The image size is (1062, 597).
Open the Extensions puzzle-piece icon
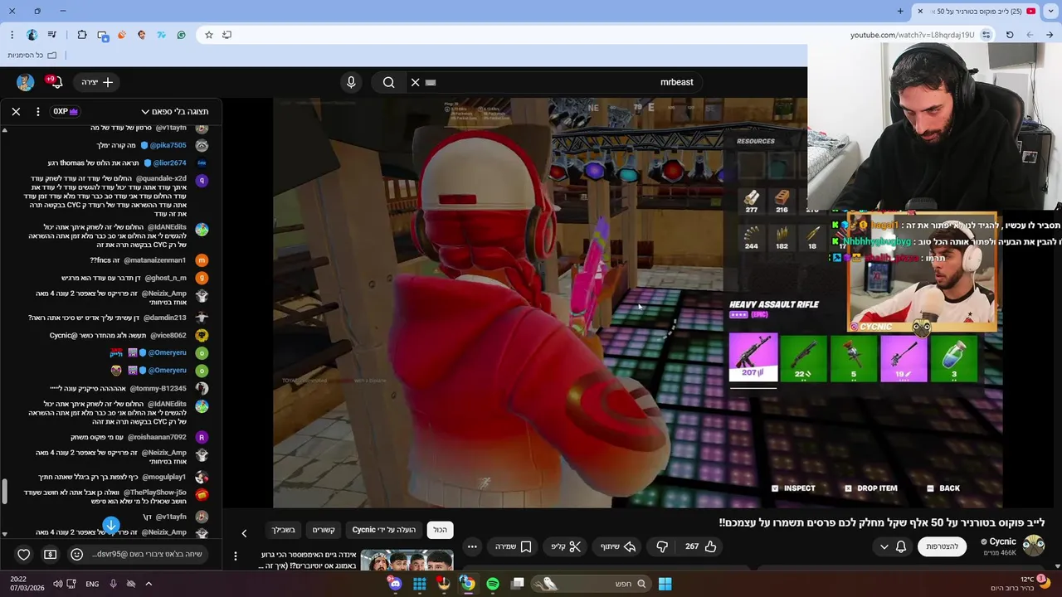pos(81,35)
